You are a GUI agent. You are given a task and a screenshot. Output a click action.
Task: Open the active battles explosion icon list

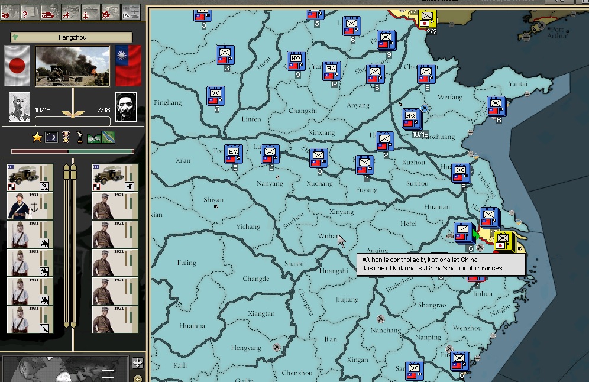point(111,11)
